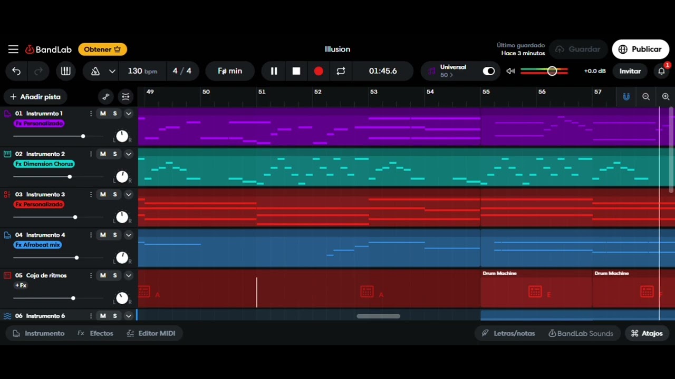Open the Atajos shortcuts panel
This screenshot has width=675, height=379.
point(647,334)
